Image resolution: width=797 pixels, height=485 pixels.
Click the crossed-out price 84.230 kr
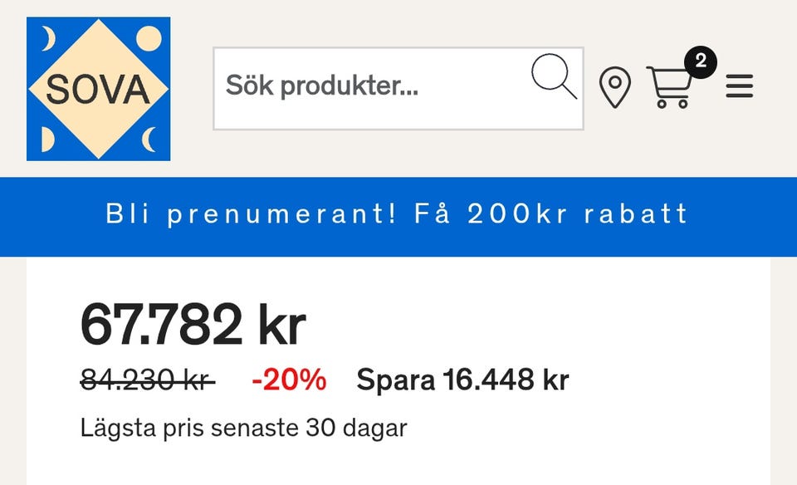(147, 380)
